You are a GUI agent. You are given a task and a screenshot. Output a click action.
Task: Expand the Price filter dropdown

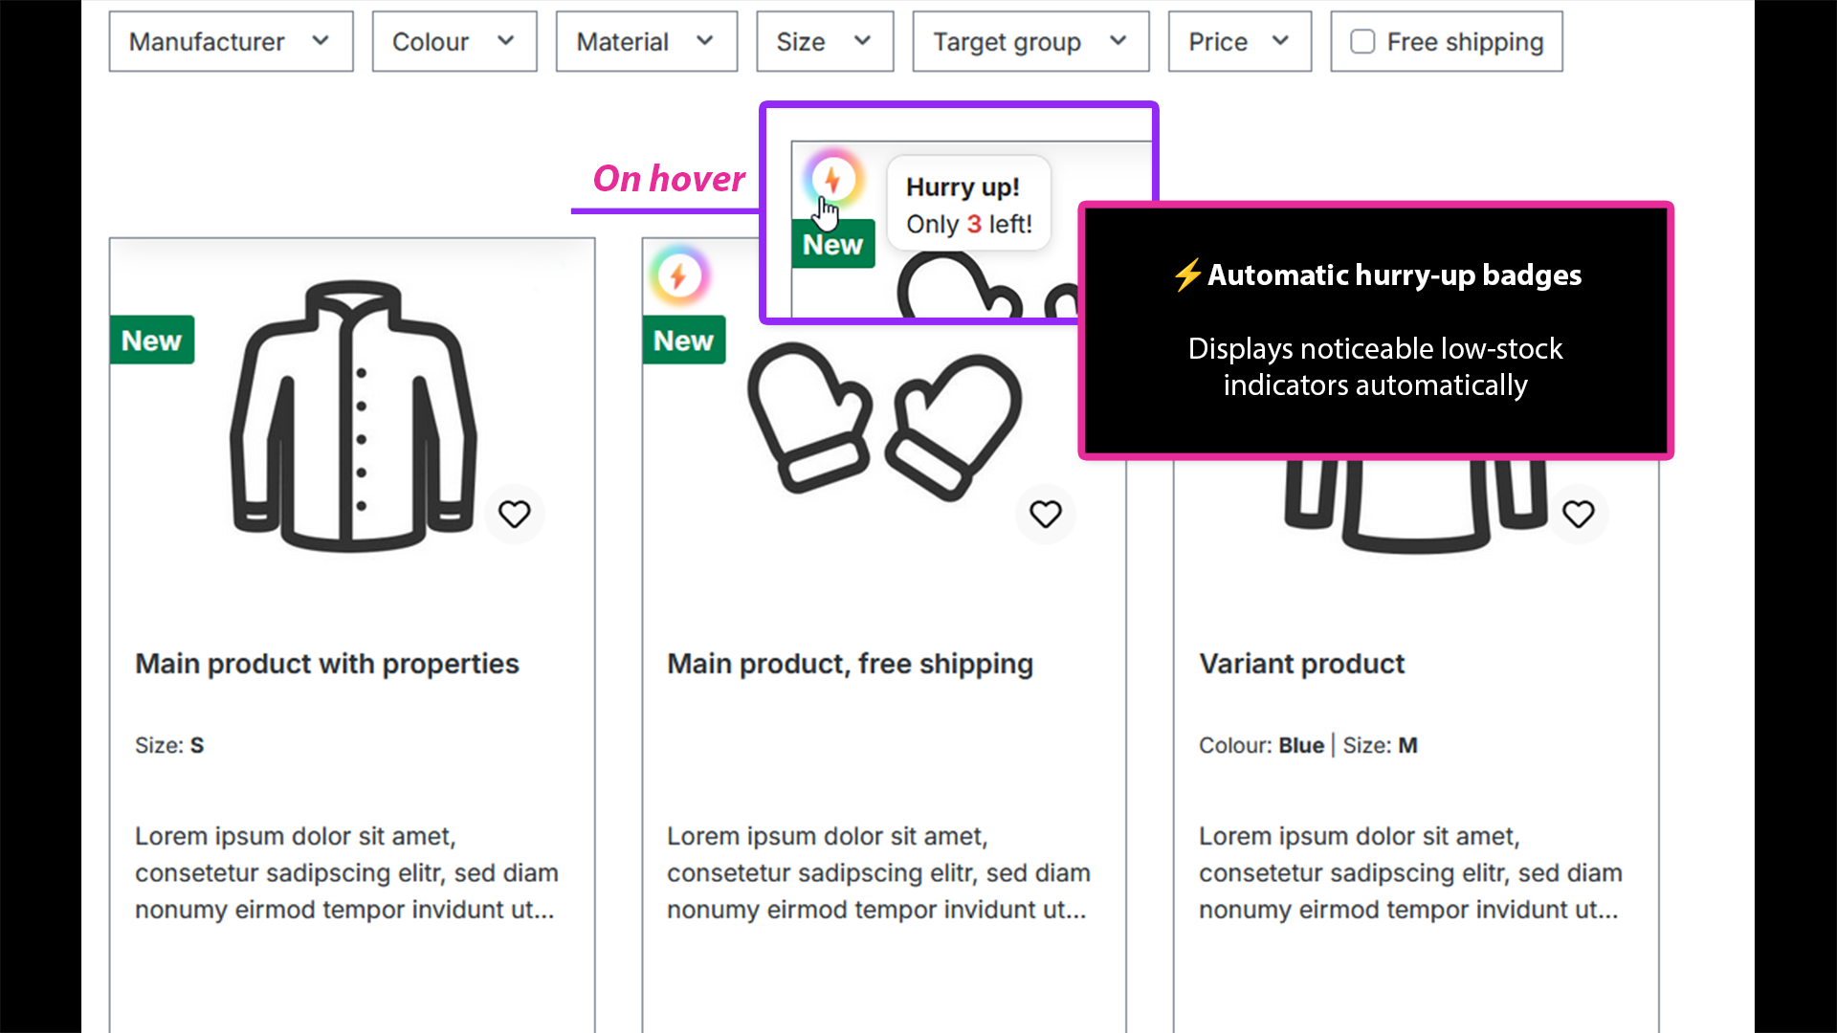1239,41
